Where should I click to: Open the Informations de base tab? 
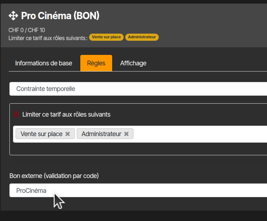coord(43,63)
